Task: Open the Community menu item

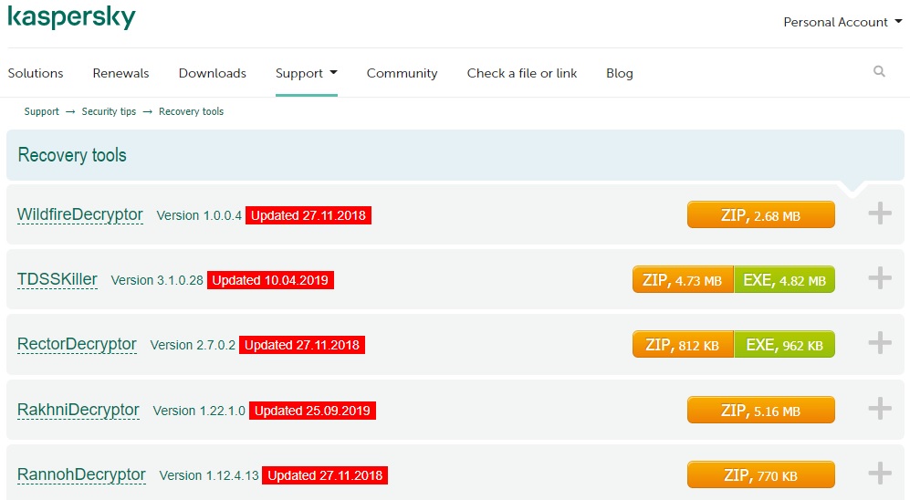Action: (x=403, y=73)
